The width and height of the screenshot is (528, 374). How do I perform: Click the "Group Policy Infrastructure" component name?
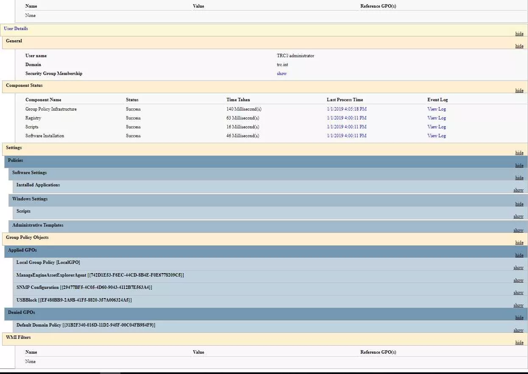51,109
